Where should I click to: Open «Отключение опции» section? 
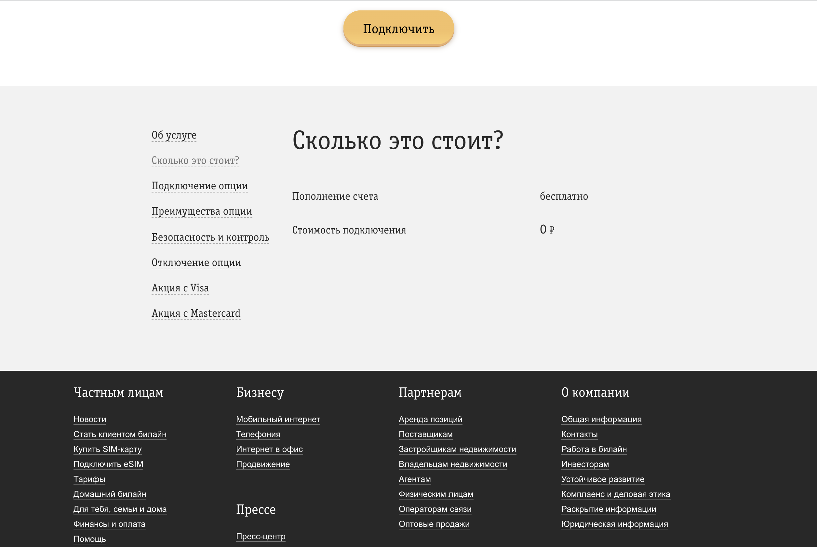pyautogui.click(x=196, y=262)
